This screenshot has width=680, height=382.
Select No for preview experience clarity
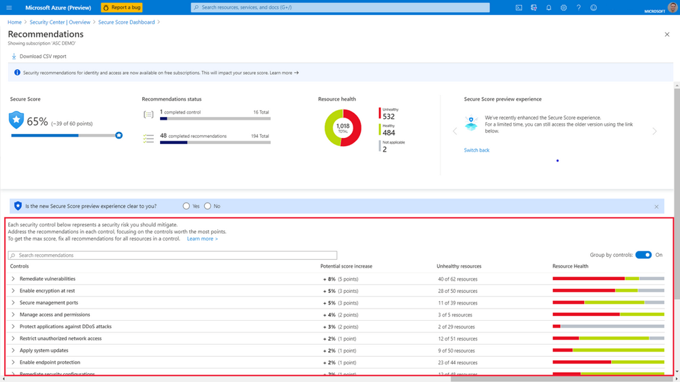208,206
